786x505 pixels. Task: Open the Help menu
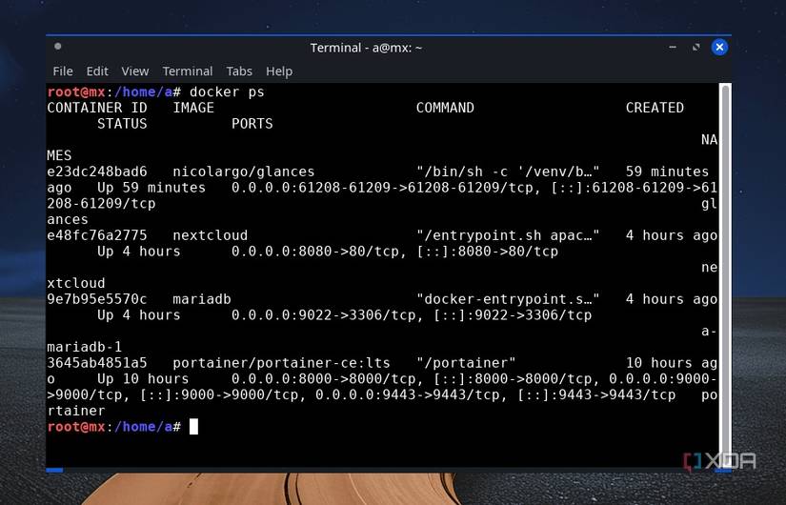coord(279,71)
